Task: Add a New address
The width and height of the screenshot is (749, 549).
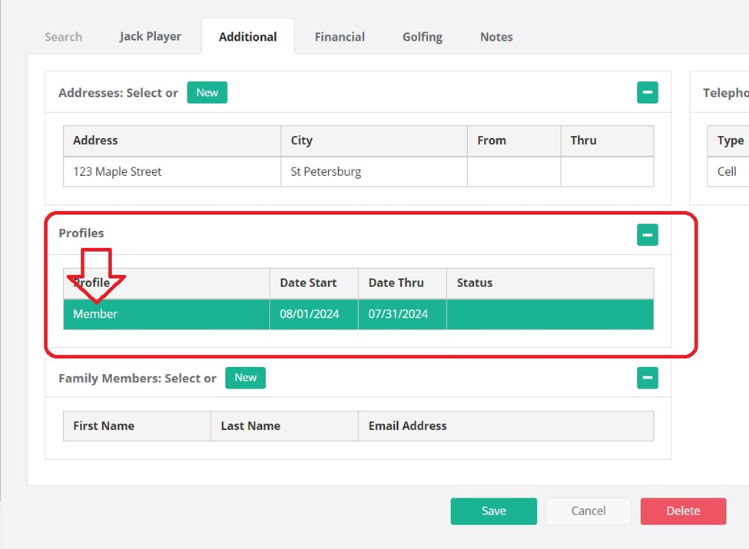Action: pyautogui.click(x=207, y=93)
